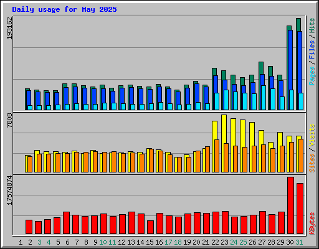Click green weekend day 11 label
This screenshot has height=249, width=319.
tap(112, 242)
